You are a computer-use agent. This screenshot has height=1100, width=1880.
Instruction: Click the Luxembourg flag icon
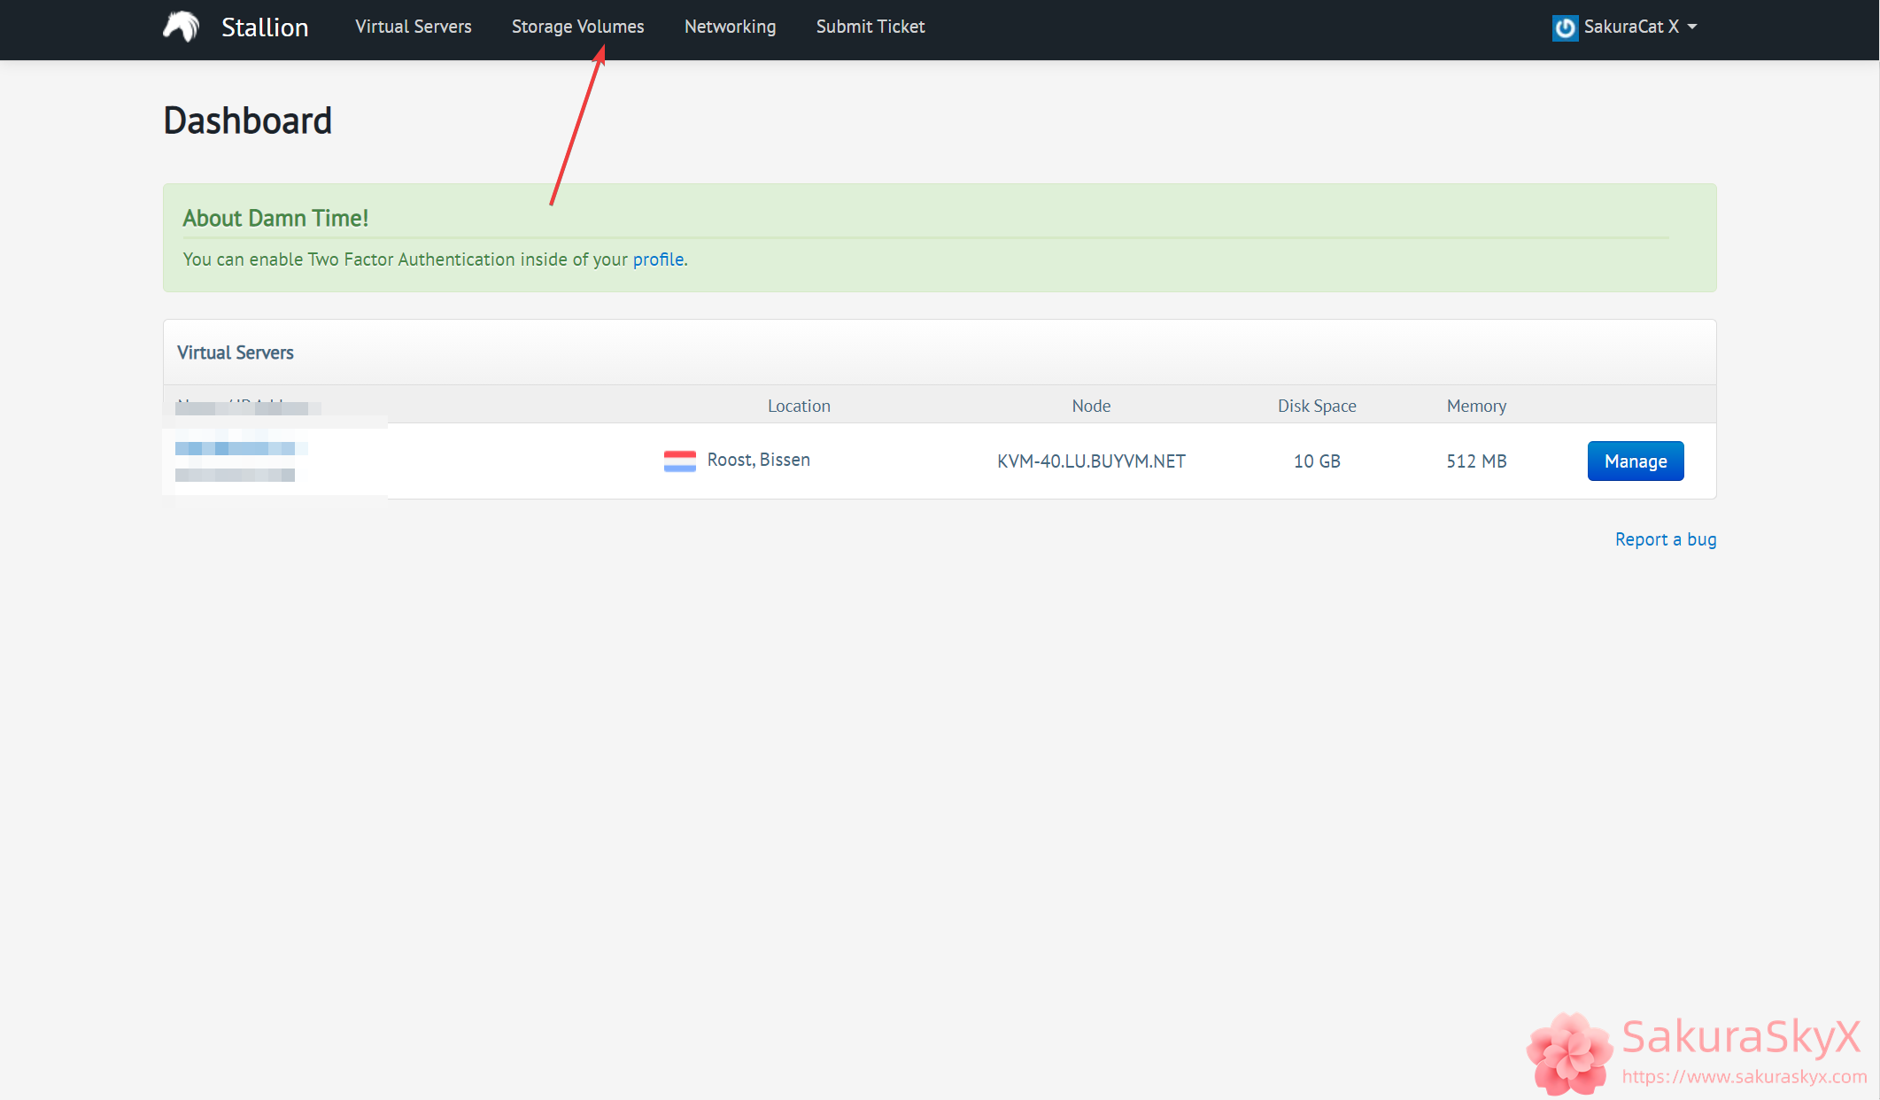click(x=679, y=461)
